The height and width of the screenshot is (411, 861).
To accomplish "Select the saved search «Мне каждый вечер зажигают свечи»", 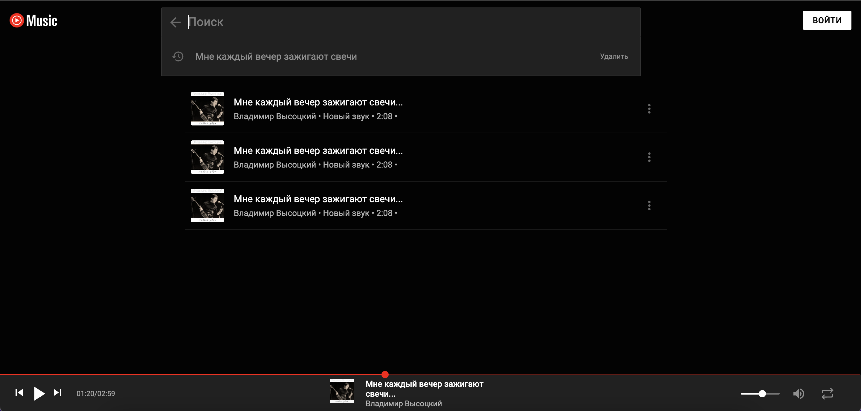I will tap(276, 56).
